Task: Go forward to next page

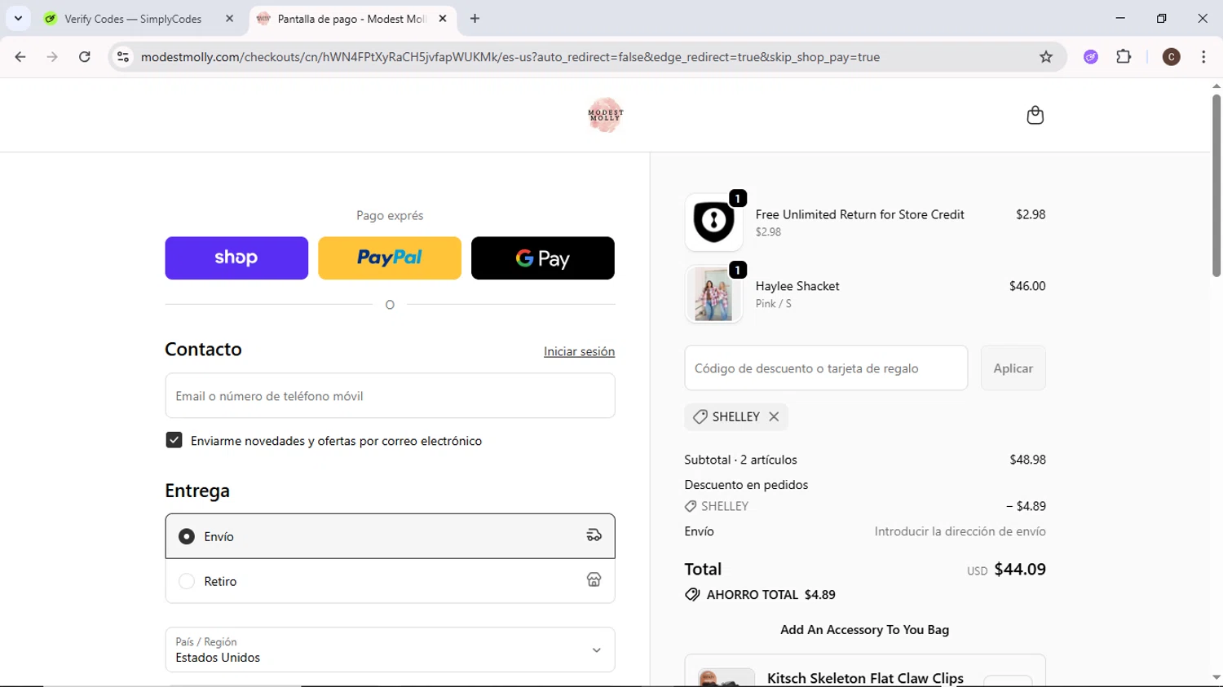Action: [x=52, y=57]
